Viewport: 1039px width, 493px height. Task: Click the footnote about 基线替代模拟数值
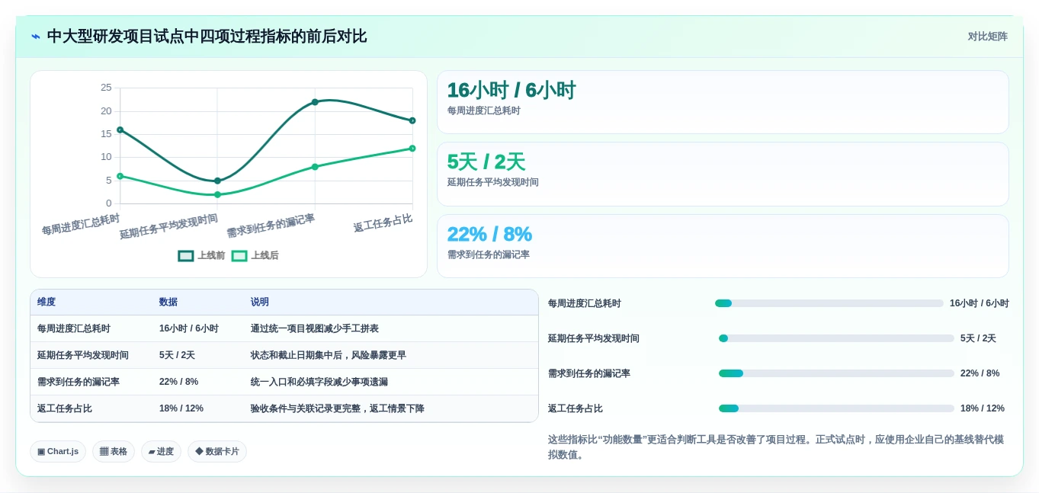click(x=776, y=447)
